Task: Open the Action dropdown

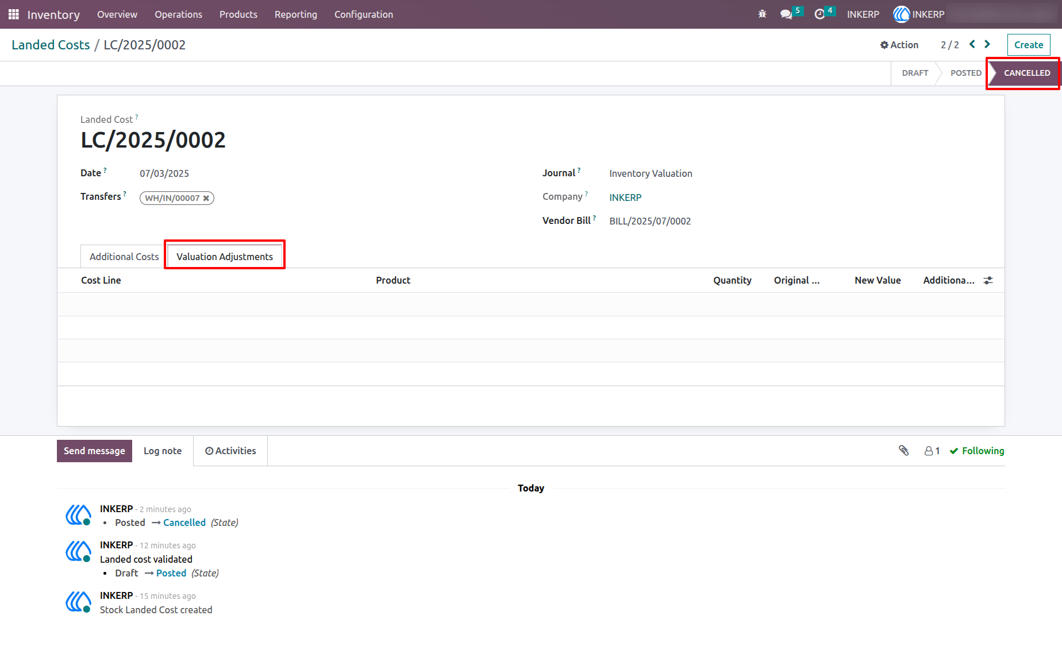Action: tap(899, 45)
